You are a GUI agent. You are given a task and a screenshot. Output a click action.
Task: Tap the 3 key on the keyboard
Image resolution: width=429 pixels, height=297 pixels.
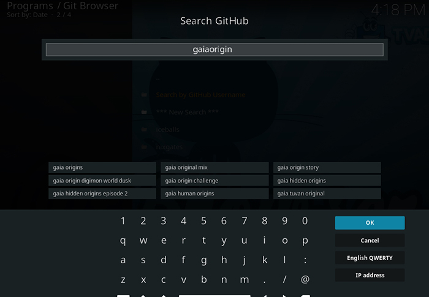(164, 220)
